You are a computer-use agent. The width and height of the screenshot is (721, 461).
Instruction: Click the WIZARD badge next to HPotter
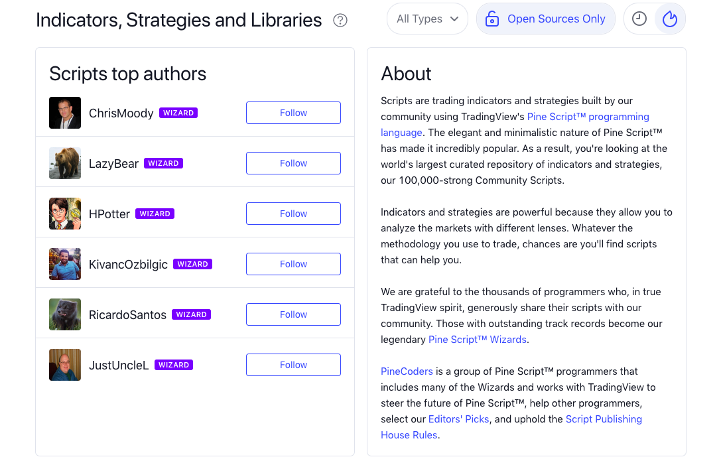pos(155,214)
